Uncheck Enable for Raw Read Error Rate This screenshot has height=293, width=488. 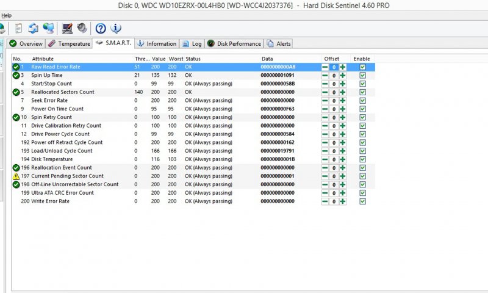[x=362, y=67]
